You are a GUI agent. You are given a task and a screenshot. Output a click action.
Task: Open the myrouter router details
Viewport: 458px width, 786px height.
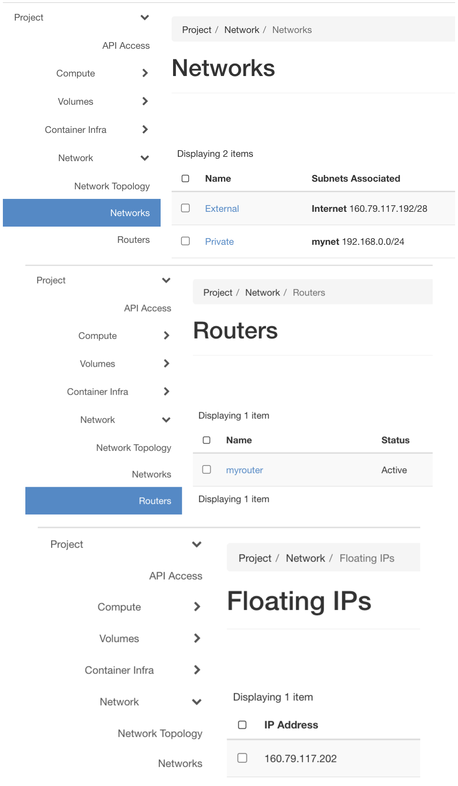click(x=244, y=470)
